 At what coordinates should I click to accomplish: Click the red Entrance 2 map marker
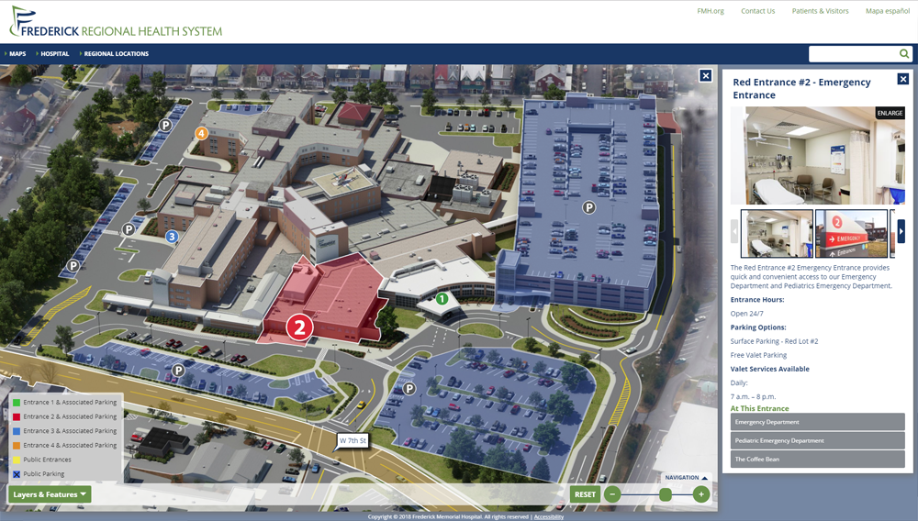click(x=299, y=327)
